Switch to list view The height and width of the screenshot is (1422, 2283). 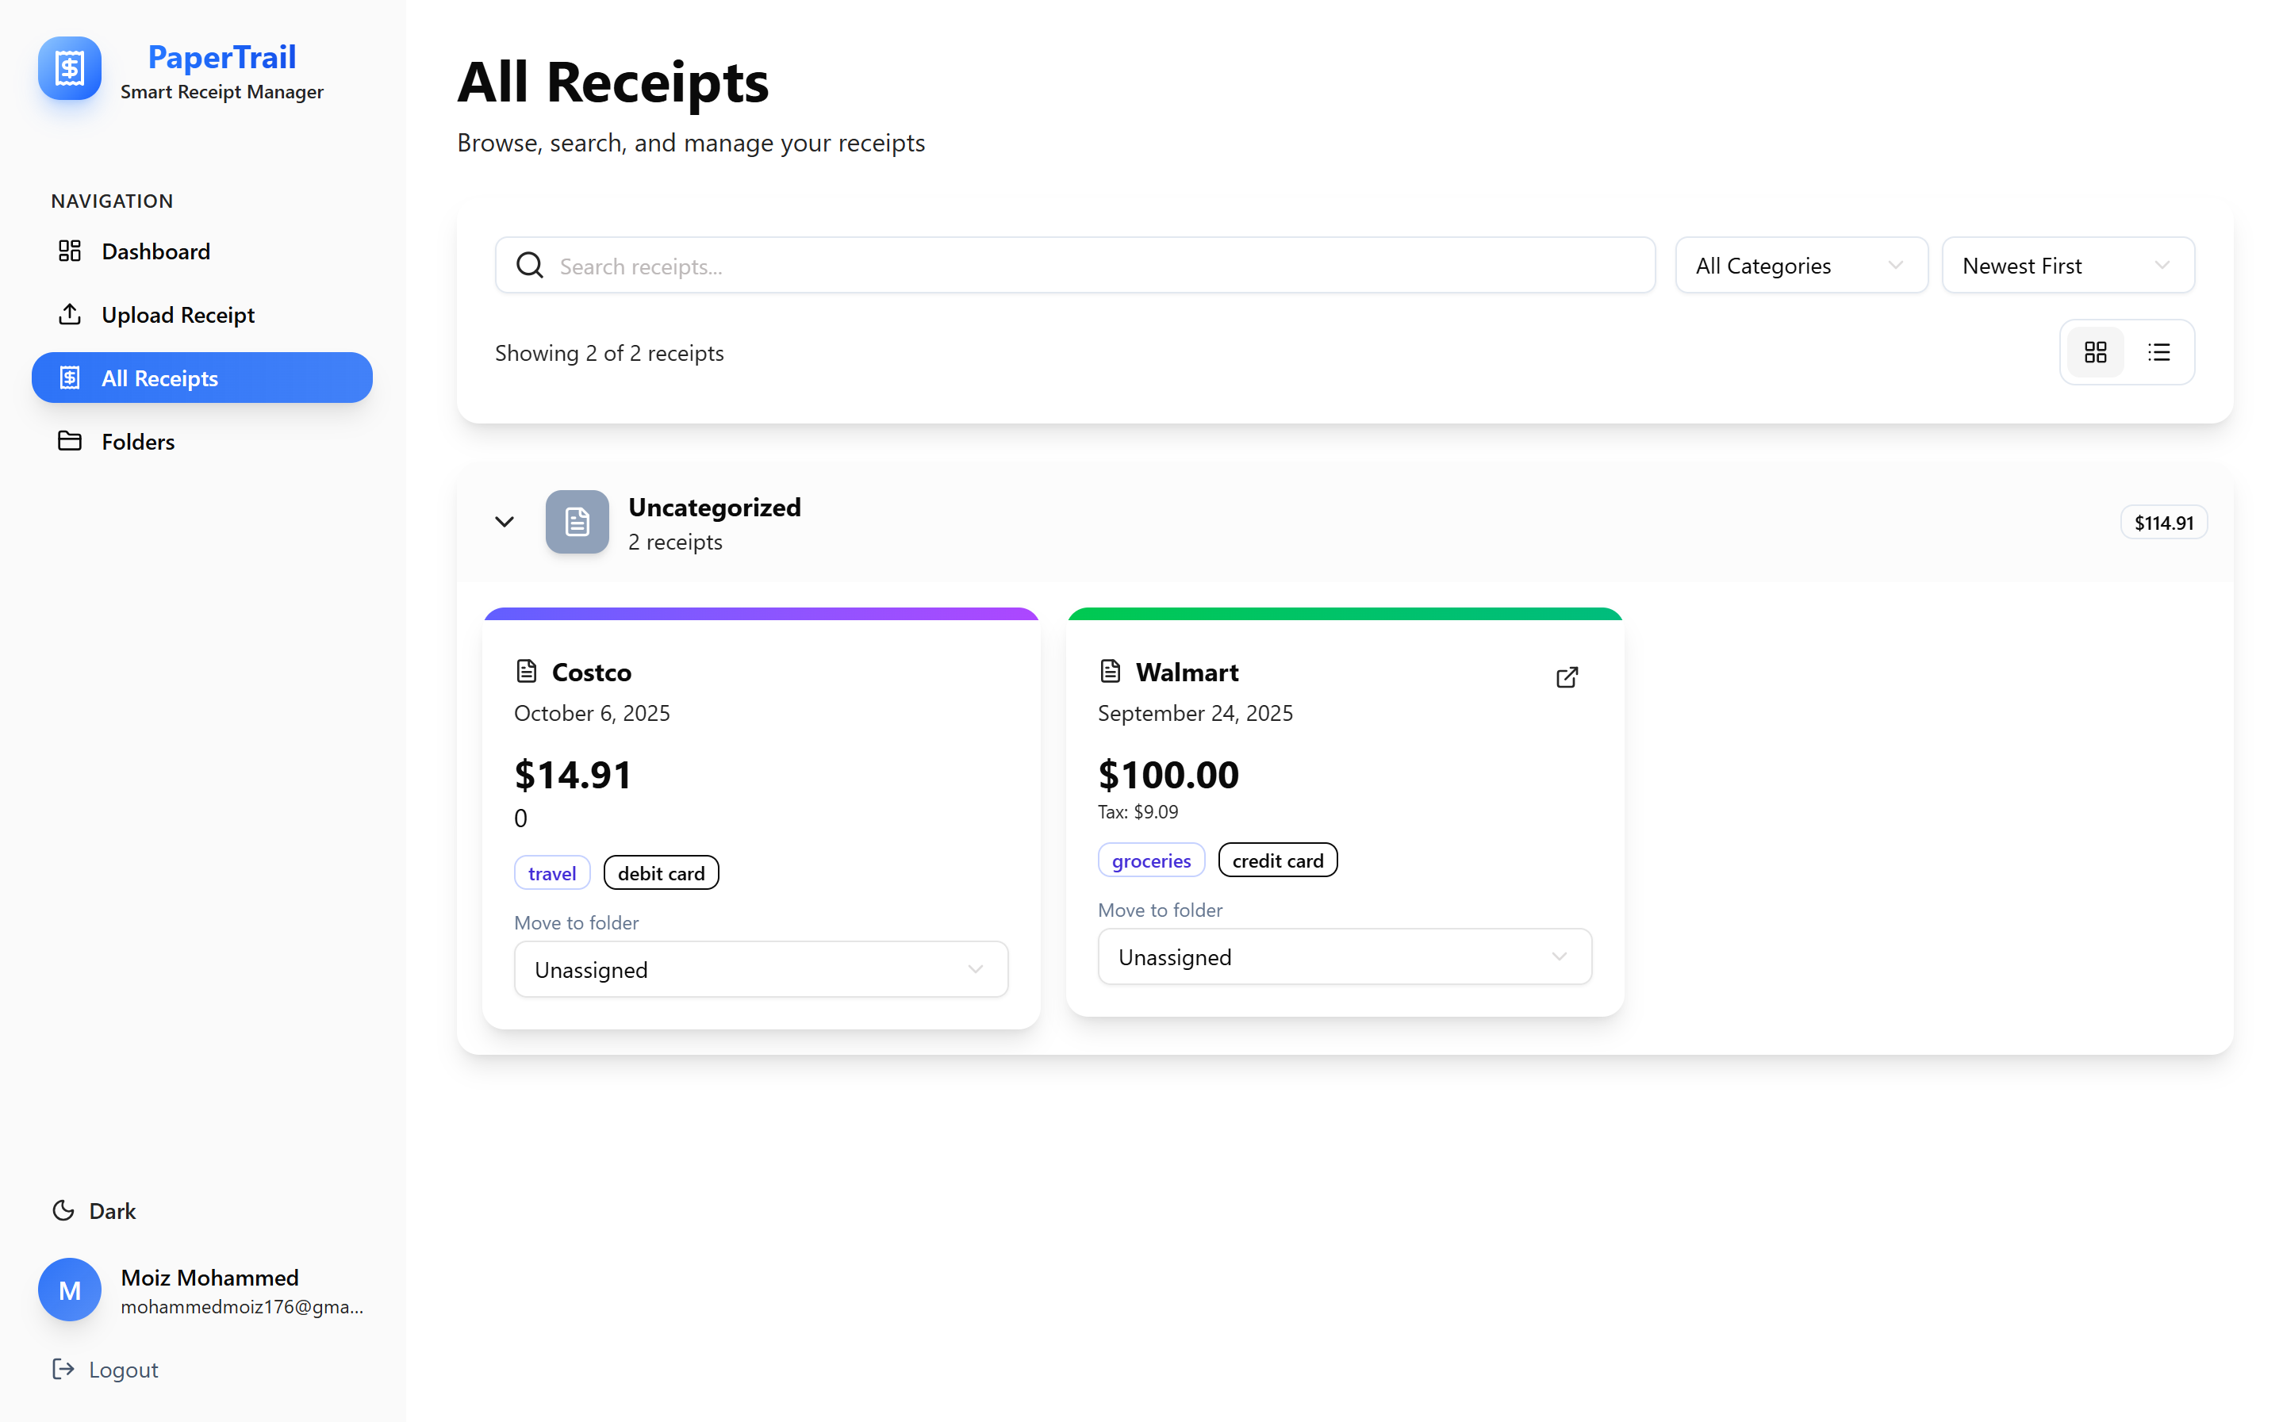[2158, 352]
